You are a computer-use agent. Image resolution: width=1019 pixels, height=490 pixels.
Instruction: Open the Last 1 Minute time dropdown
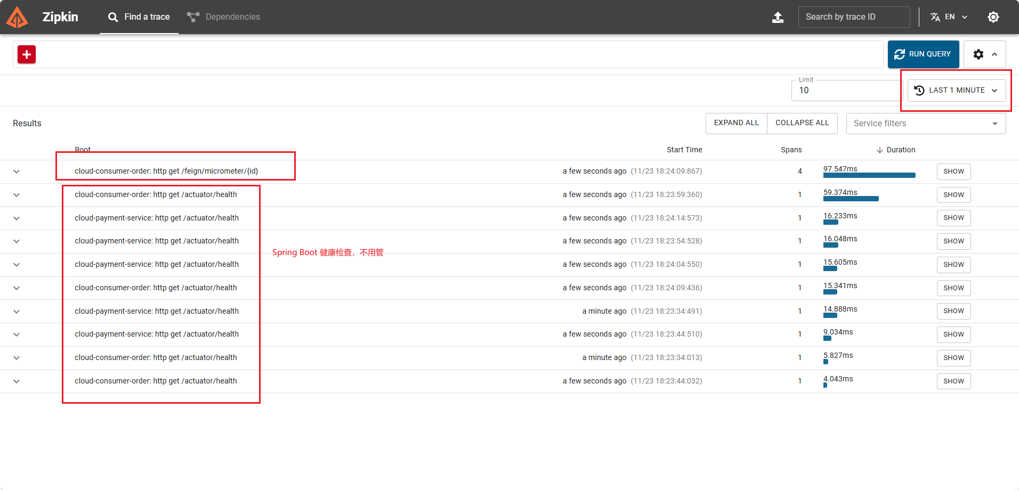[x=956, y=91]
